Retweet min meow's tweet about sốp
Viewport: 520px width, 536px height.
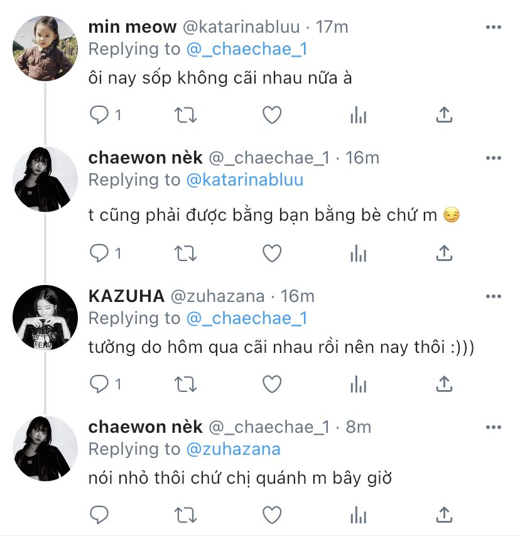click(x=185, y=114)
